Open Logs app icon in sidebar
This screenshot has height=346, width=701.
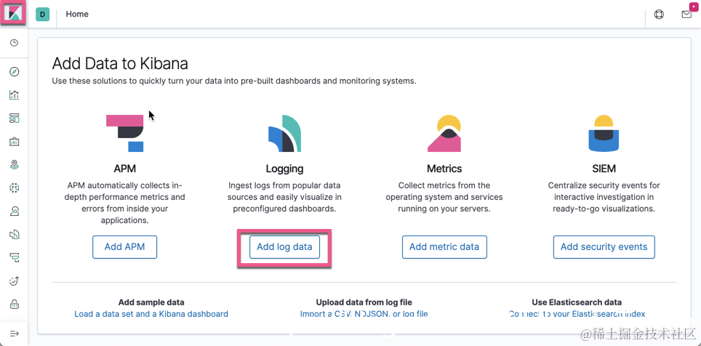15,234
